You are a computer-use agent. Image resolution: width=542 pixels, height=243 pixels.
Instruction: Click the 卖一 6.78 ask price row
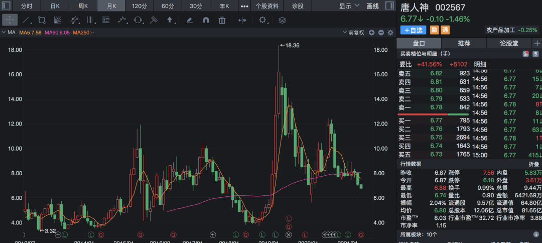pyautogui.click(x=434, y=107)
